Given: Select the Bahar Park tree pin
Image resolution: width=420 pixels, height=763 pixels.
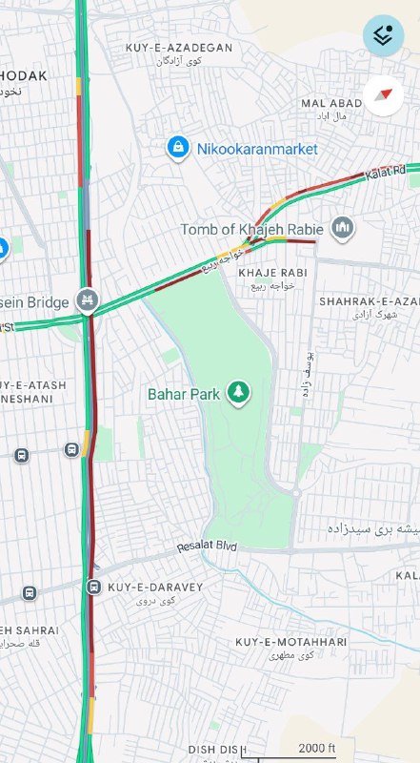Looking at the screenshot, I should (x=238, y=393).
